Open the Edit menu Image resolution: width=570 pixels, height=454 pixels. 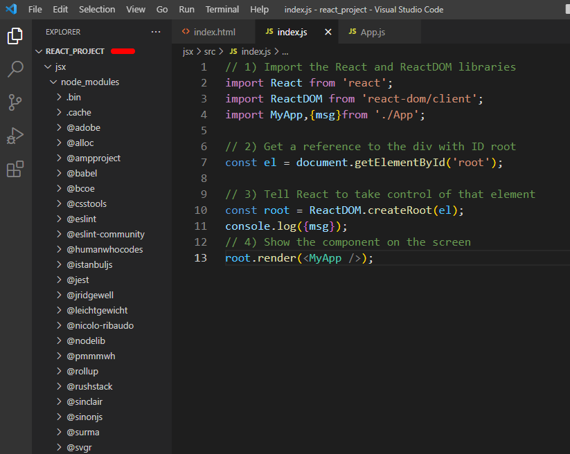(x=60, y=10)
